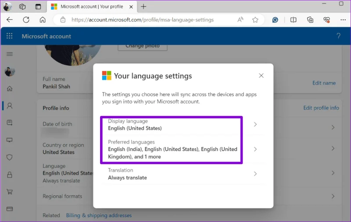Expand the Preferred languages chevron
The width and height of the screenshot is (351, 222).
255,149
